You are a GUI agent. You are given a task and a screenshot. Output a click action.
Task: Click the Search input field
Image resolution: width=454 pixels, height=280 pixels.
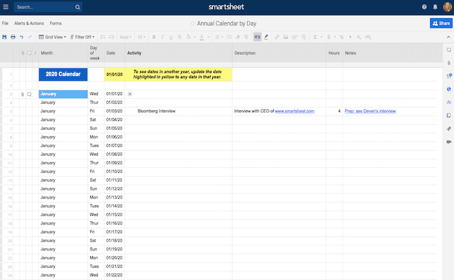point(44,8)
